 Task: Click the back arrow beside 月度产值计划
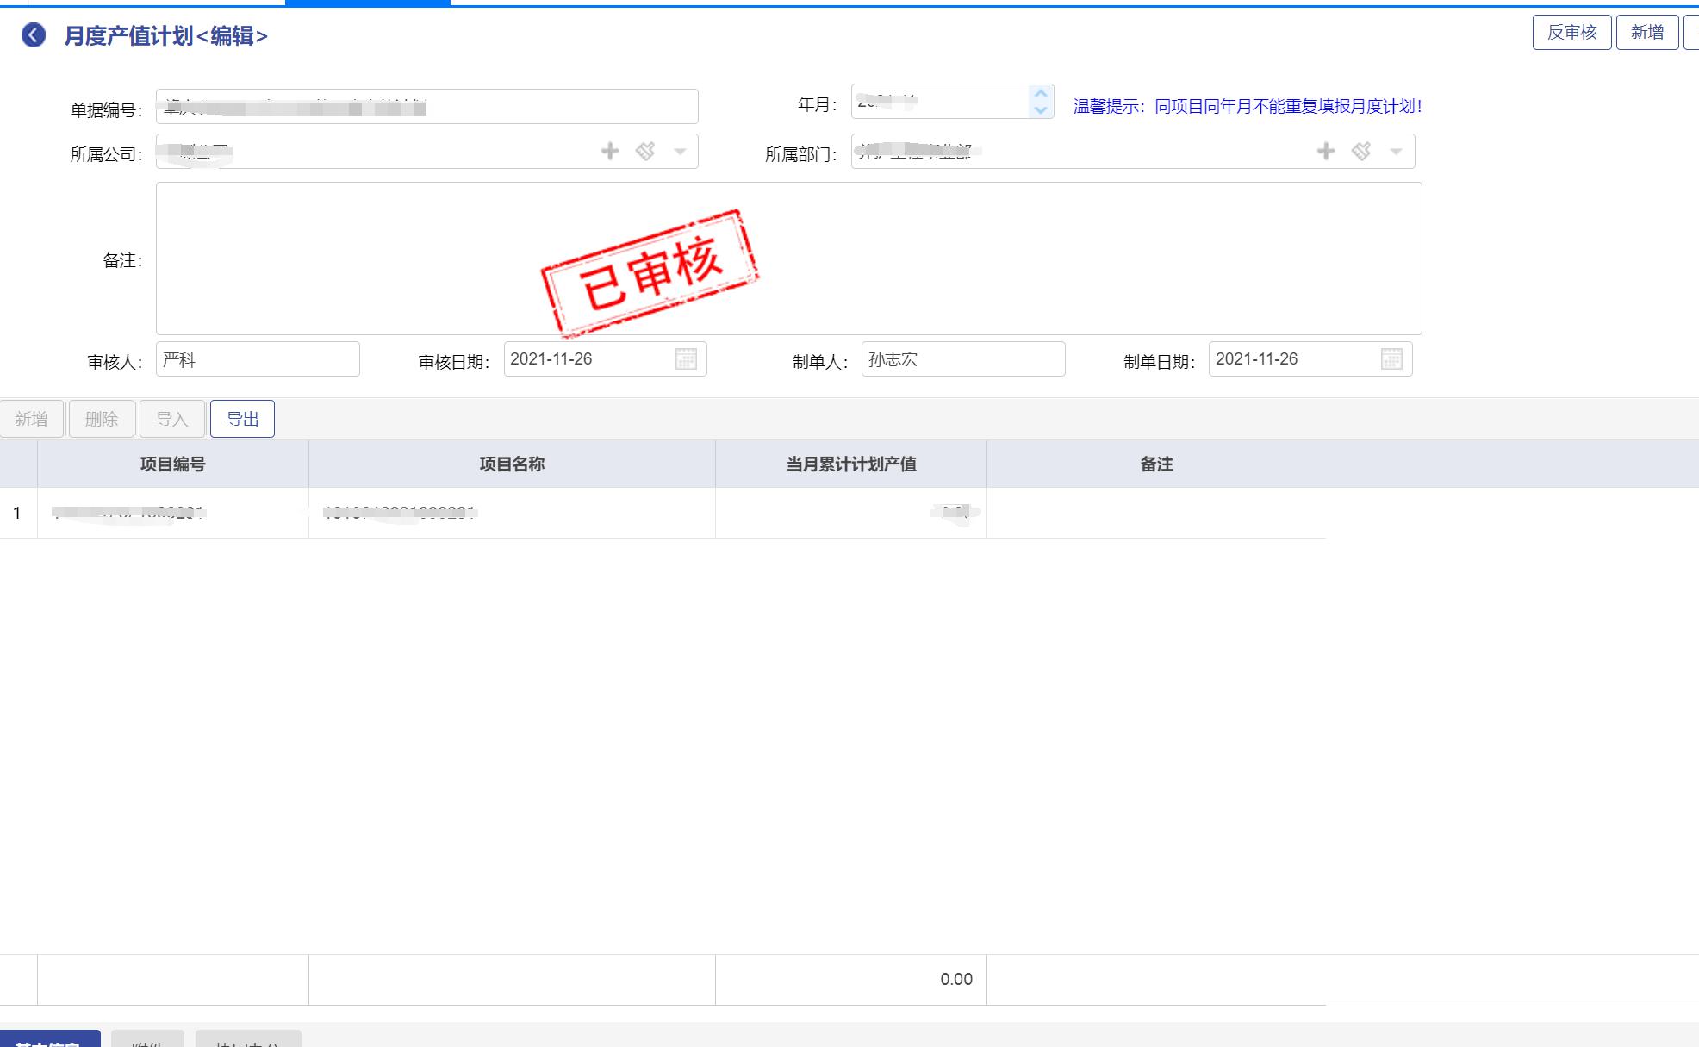point(34,35)
